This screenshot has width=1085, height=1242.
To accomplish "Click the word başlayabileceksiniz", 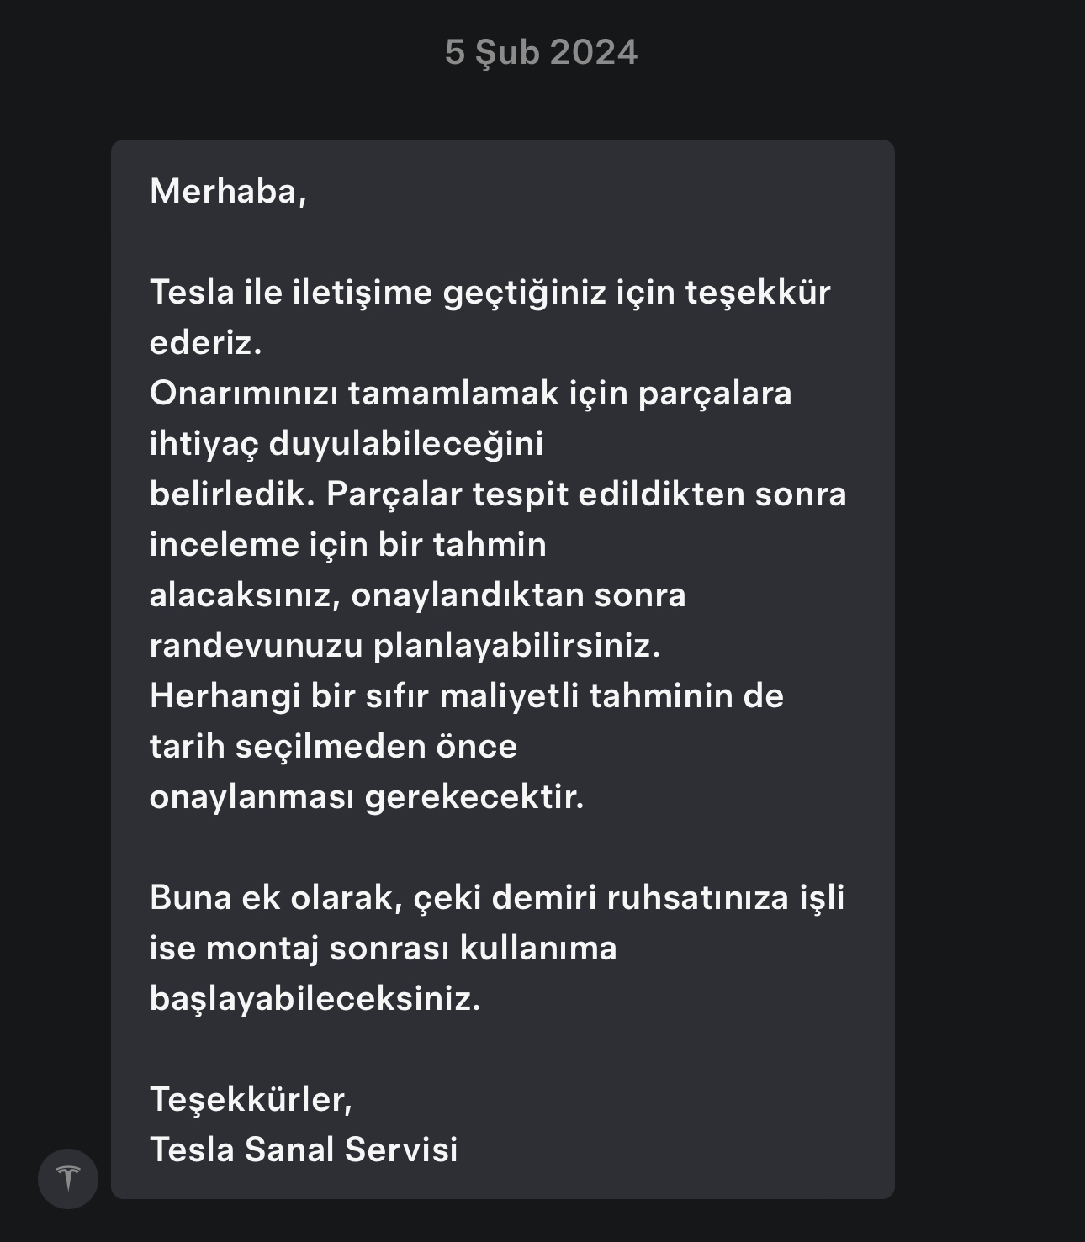I will coord(315,999).
